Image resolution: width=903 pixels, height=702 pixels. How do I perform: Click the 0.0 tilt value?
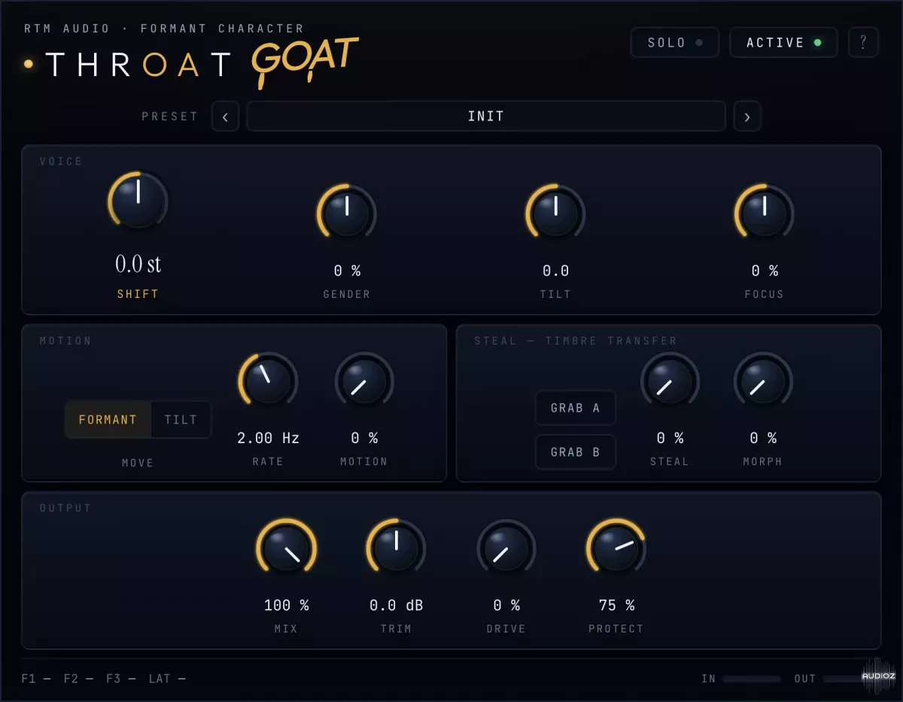coord(555,271)
